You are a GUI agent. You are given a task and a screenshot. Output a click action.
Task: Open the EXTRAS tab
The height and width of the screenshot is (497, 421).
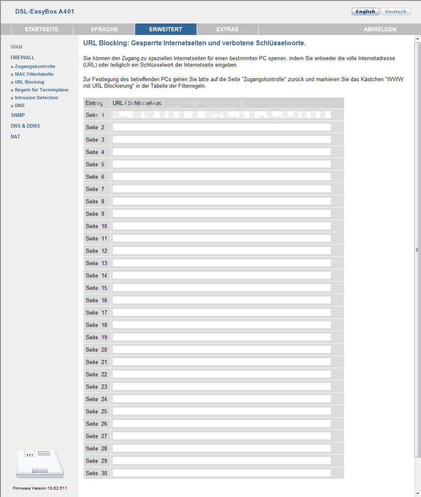(227, 29)
